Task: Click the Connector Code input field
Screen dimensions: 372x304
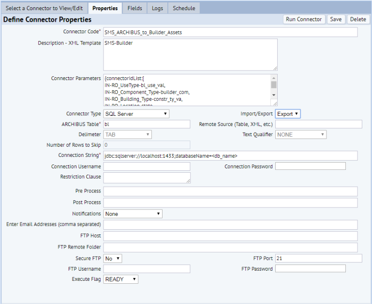Action: [230, 32]
